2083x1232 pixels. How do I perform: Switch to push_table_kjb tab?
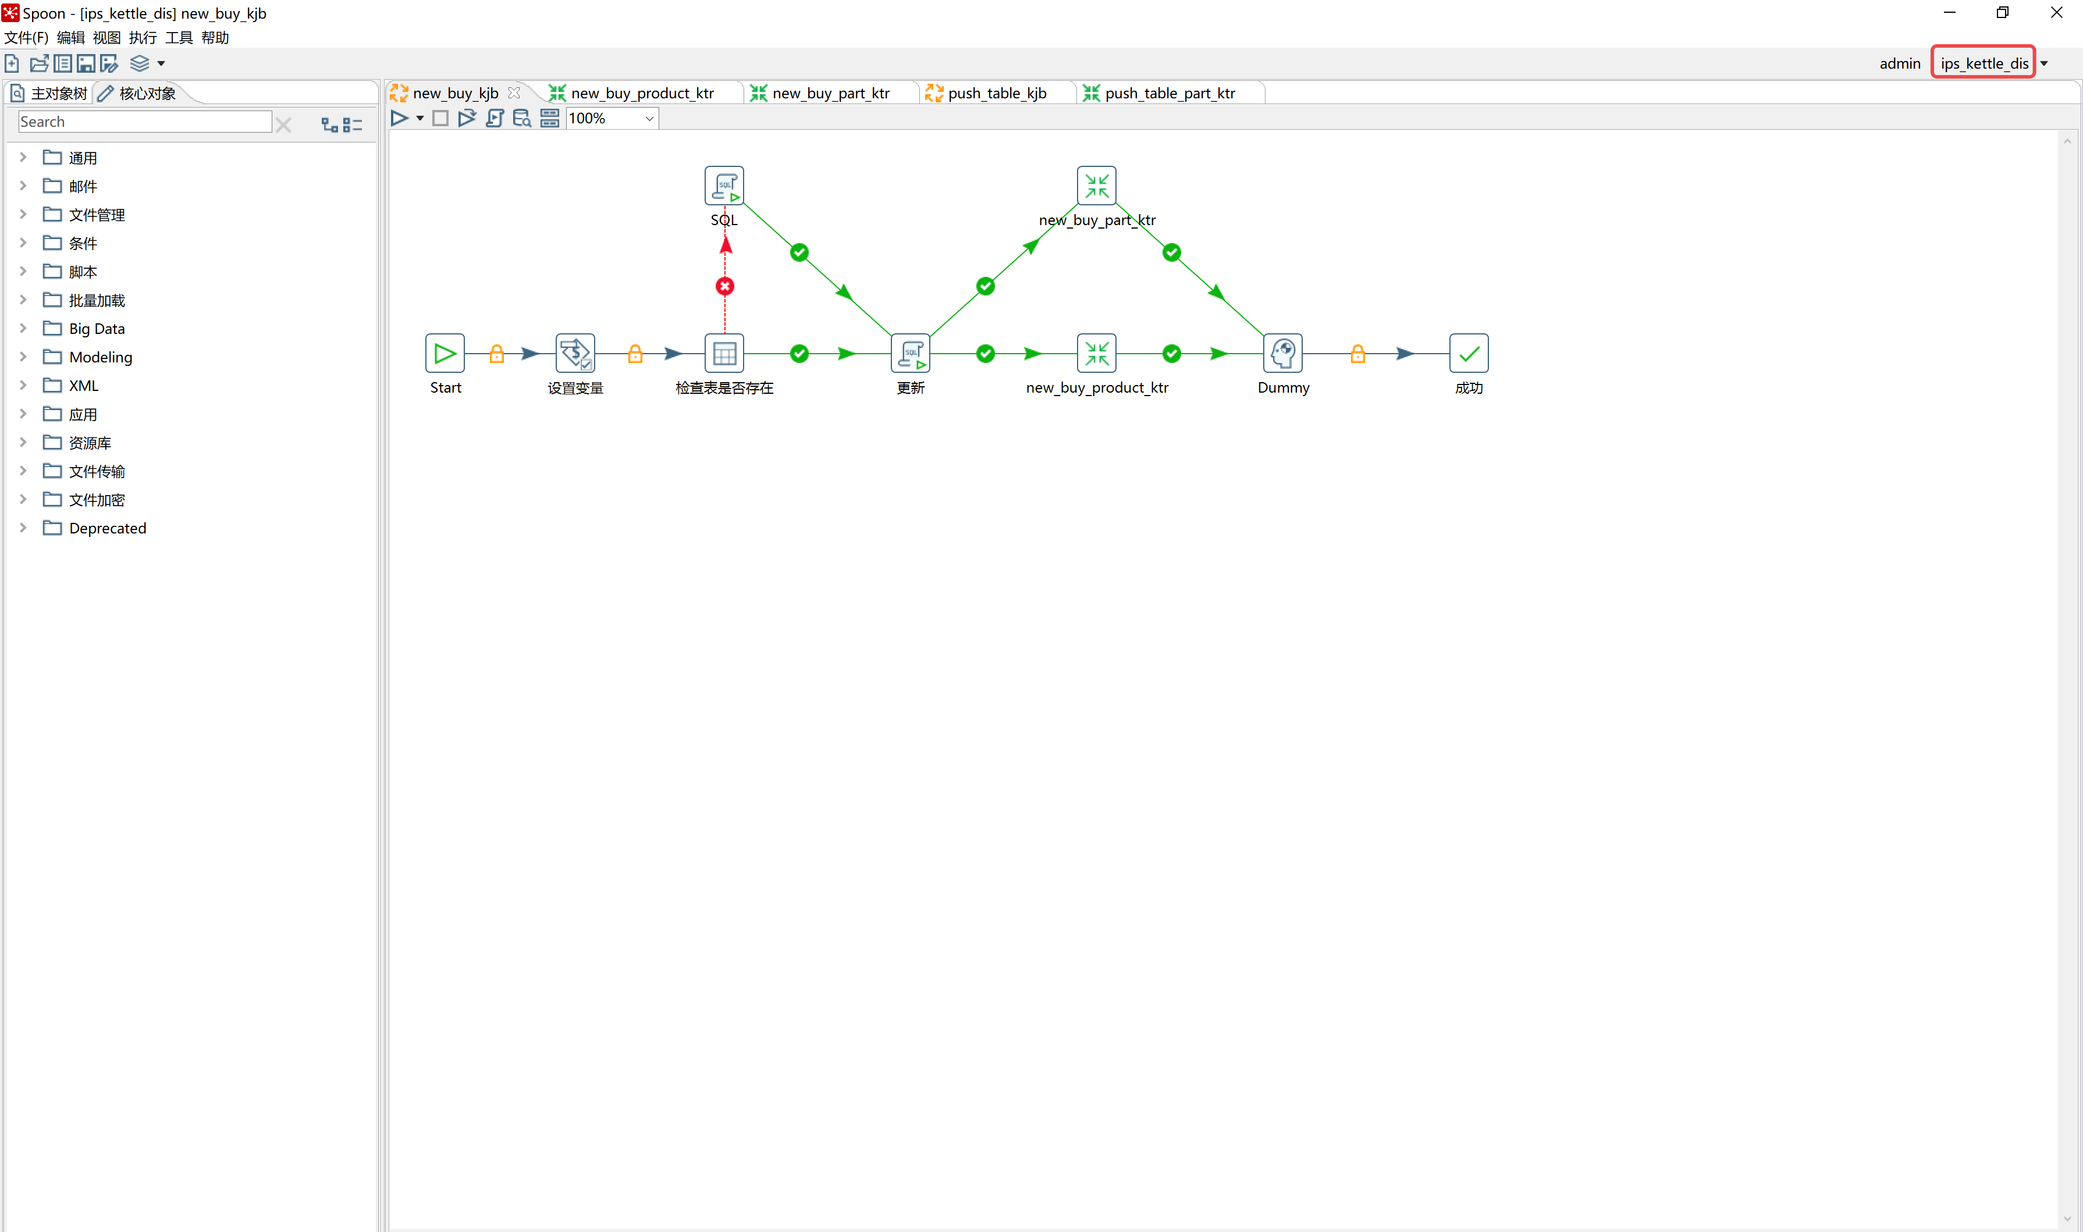[x=996, y=93]
